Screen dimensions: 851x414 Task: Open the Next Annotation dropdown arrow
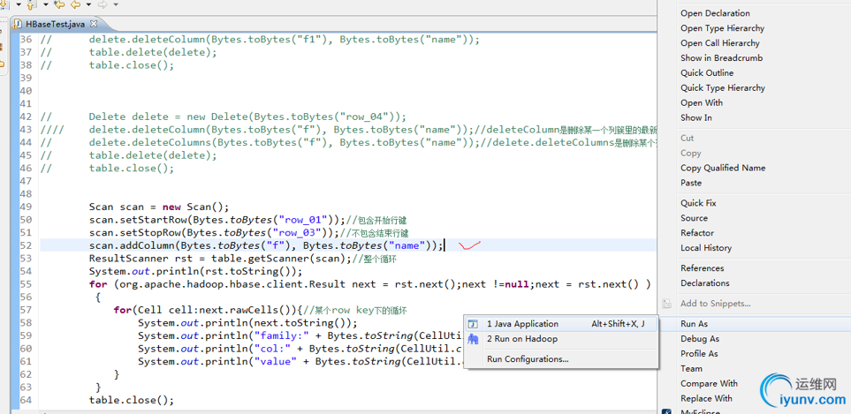pos(19,4)
